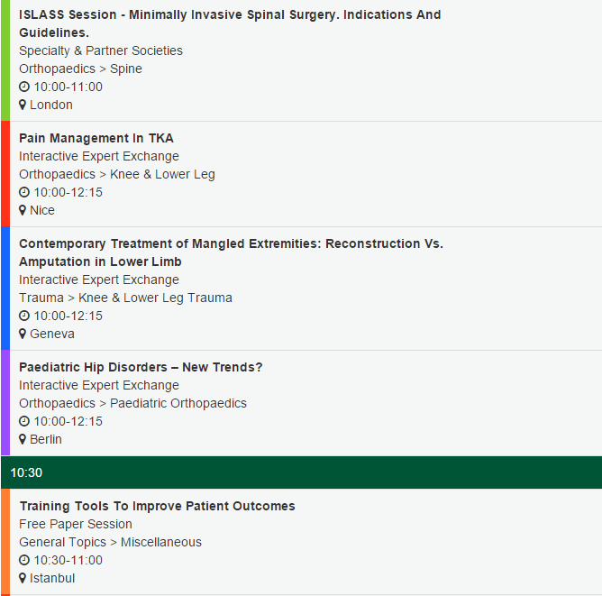The height and width of the screenshot is (596, 602).
Task: Click location pin icon beside Istanbul
Action: [23, 579]
